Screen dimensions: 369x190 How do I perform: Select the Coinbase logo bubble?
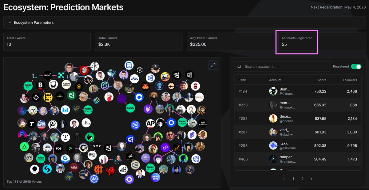pyautogui.click(x=139, y=97)
